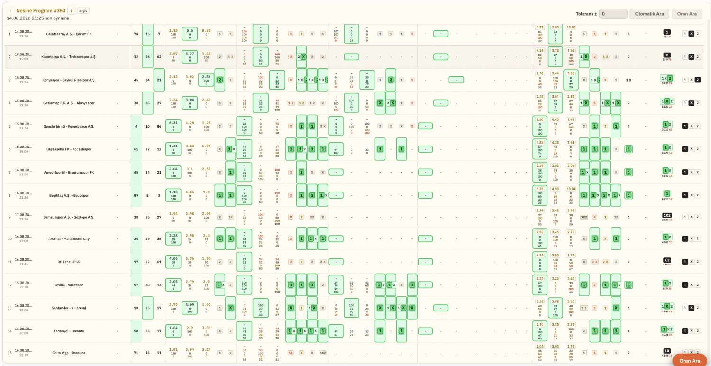This screenshot has width=711, height=366.
Task: Pick 2 in Beşiktaş row's end 1-X-2 selector
Action: [x=698, y=195]
